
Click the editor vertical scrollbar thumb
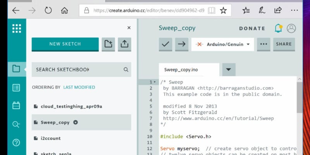click(x=300, y=98)
